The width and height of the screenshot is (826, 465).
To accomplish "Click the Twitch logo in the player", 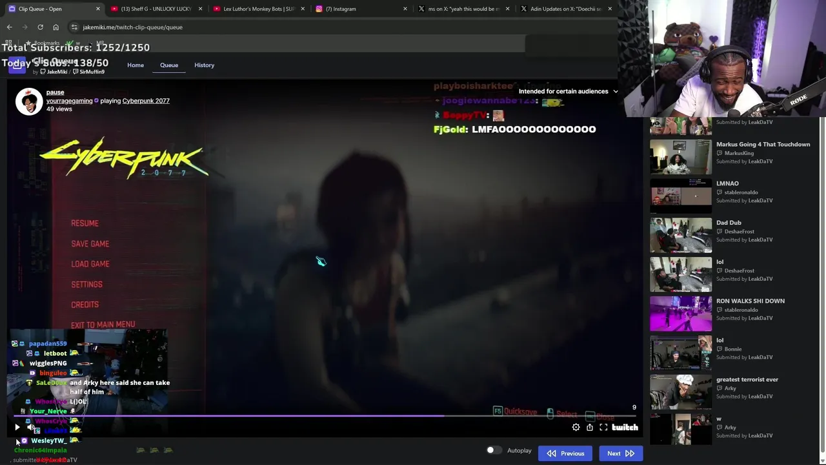I will click(625, 427).
